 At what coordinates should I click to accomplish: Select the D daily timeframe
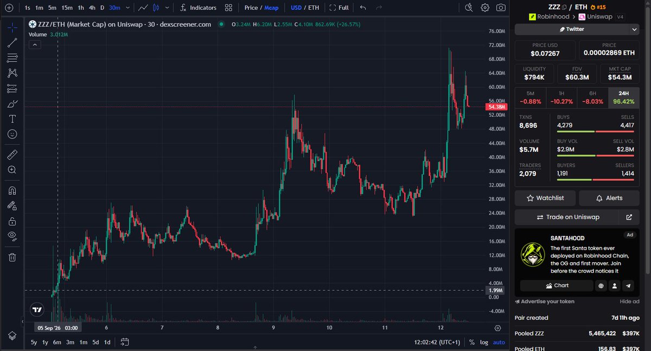102,8
